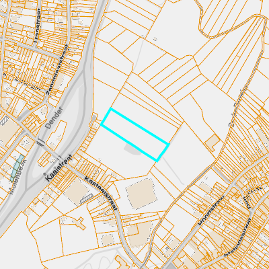Click the Molenbeek label

click(18, 177)
